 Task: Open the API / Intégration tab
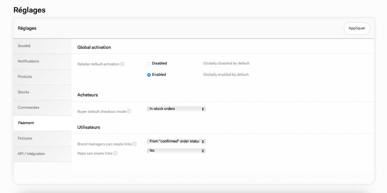pos(42,154)
